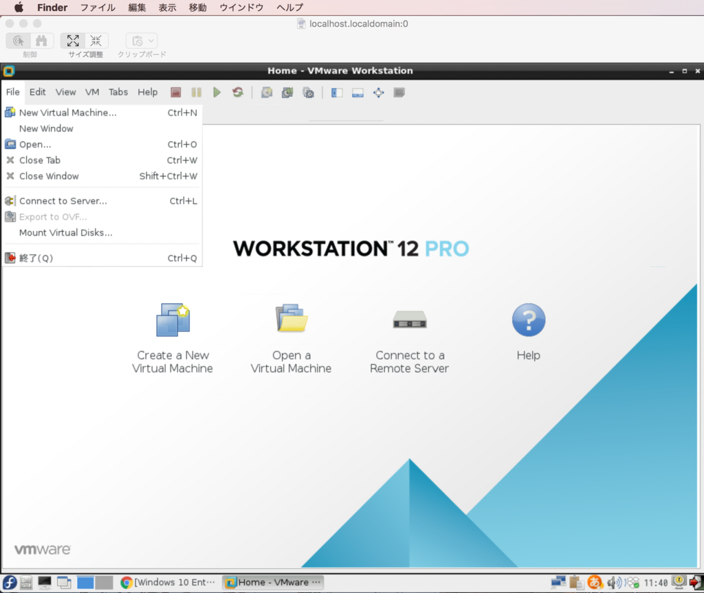
Task: Switch to Windows 10 Ent taskbar window
Action: (168, 582)
